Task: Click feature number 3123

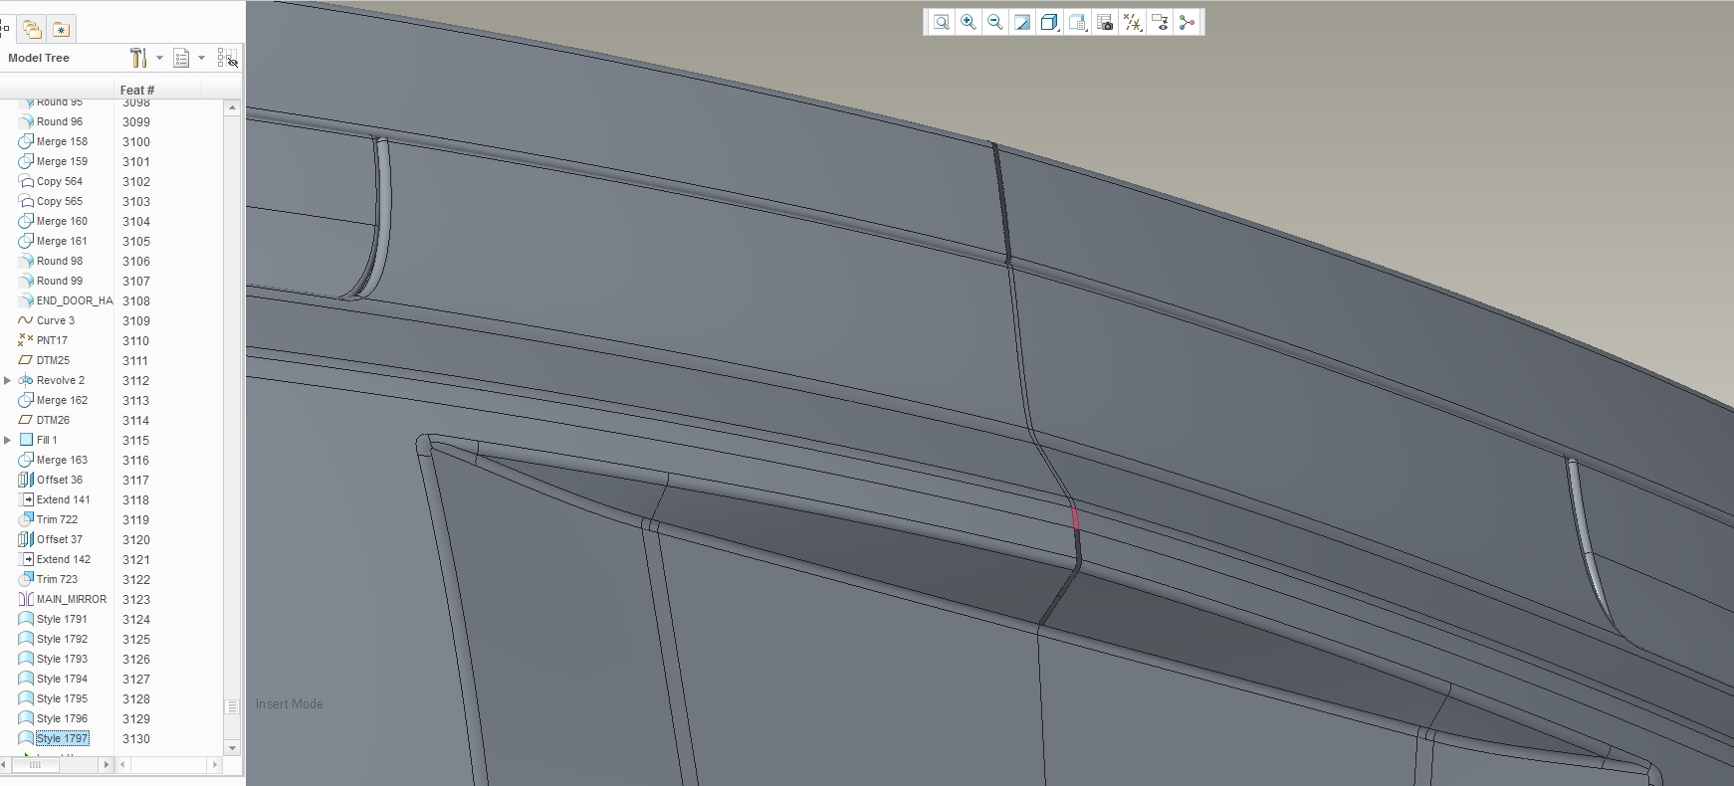Action: pyautogui.click(x=136, y=599)
